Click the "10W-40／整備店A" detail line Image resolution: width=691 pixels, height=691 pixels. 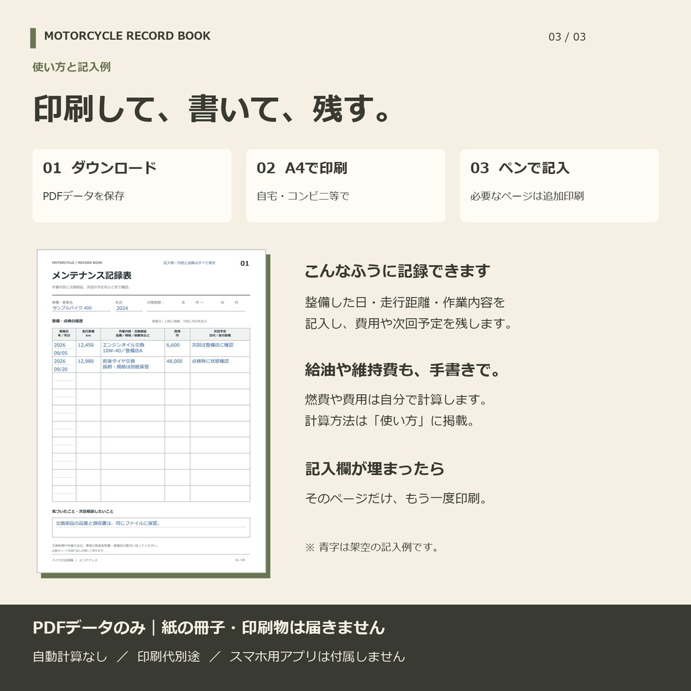[123, 351]
